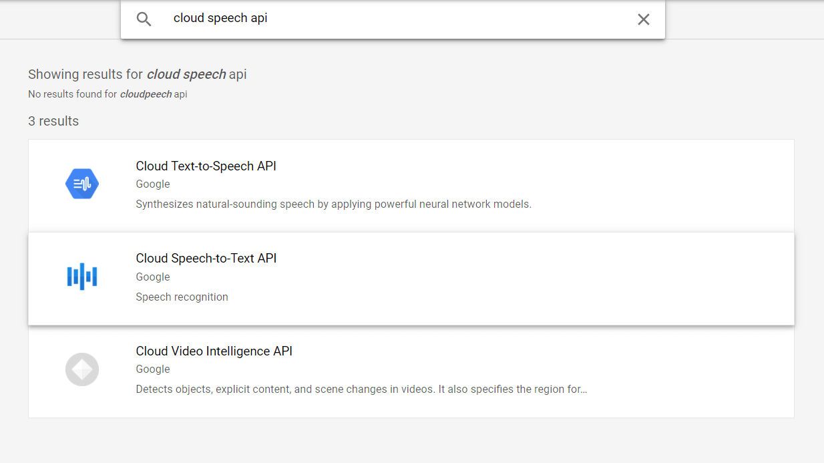Click Google publisher under Cloud Video Intelligence API
824x463 pixels.
point(152,369)
